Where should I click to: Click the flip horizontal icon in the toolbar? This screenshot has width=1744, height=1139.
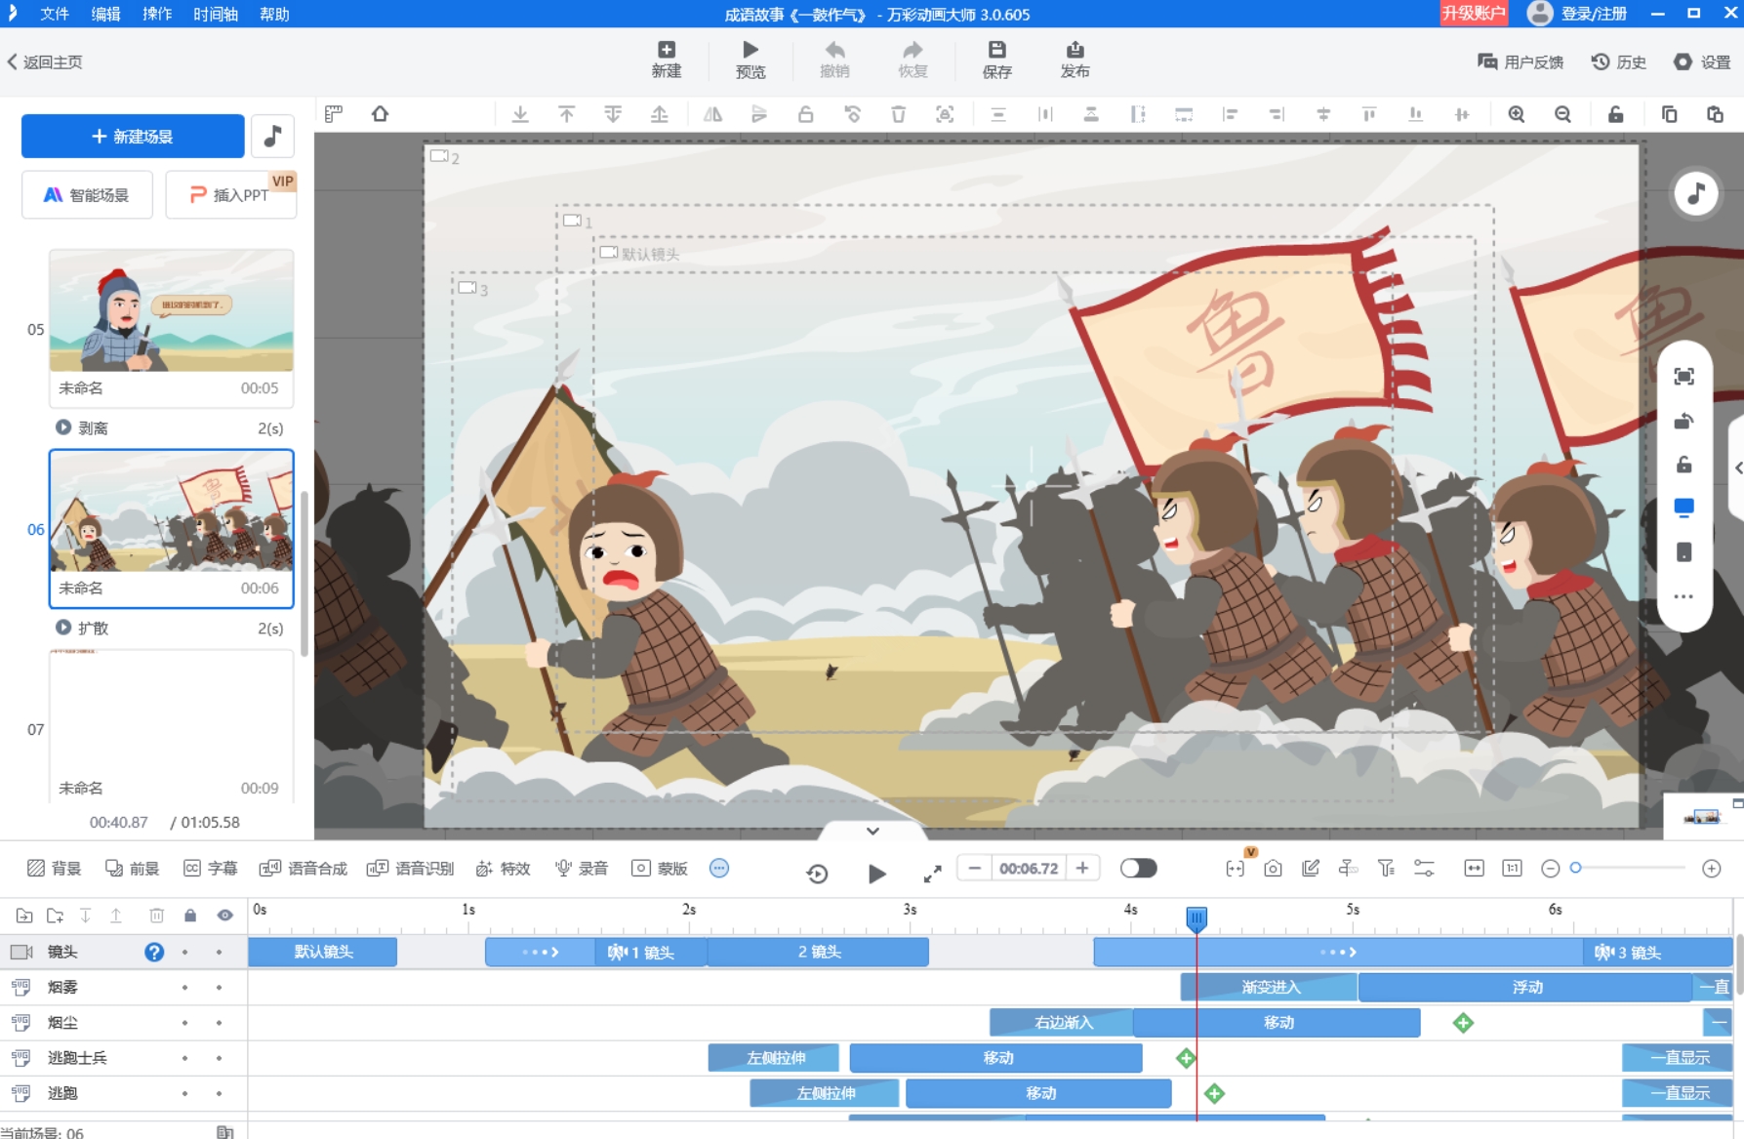pos(712,114)
